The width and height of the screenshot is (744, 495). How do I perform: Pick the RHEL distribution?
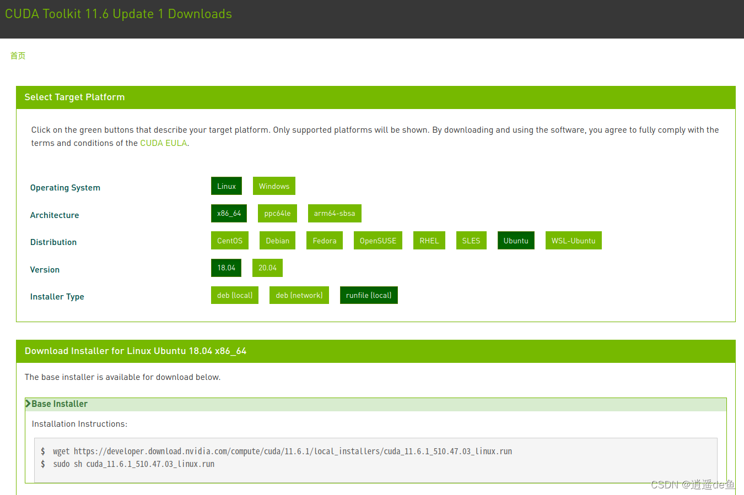coord(429,241)
